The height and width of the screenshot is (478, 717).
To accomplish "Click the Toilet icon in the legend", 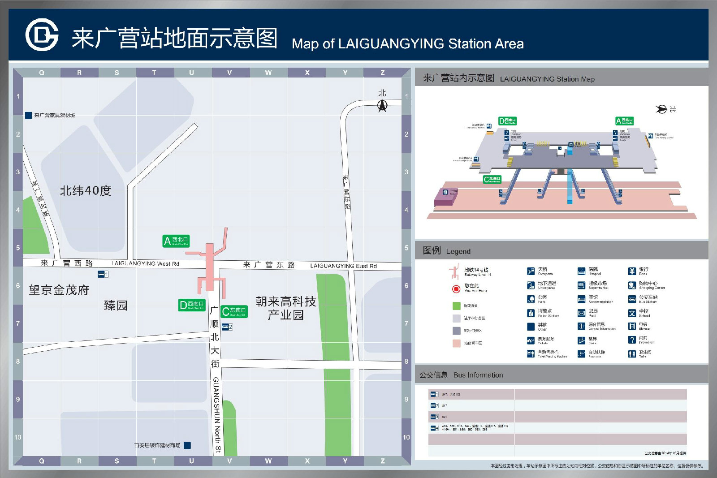I will 632,354.
